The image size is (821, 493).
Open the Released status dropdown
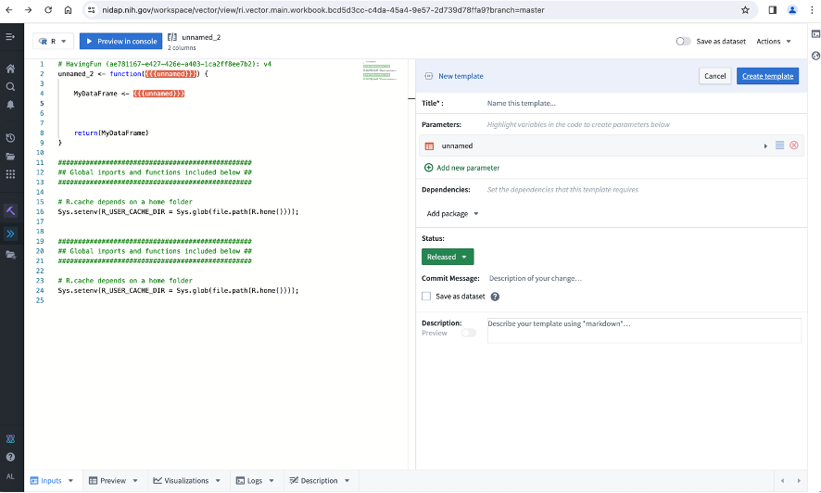448,257
